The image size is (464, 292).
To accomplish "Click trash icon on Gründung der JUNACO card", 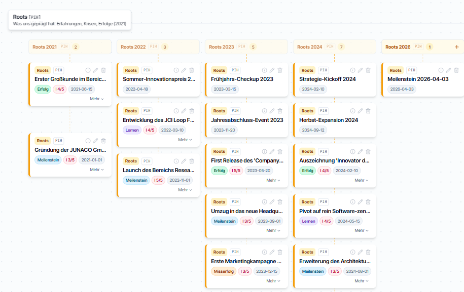I will 103,141.
